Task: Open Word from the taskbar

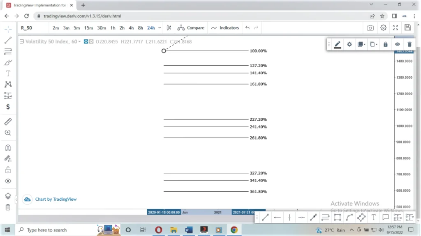Action: click(189, 230)
